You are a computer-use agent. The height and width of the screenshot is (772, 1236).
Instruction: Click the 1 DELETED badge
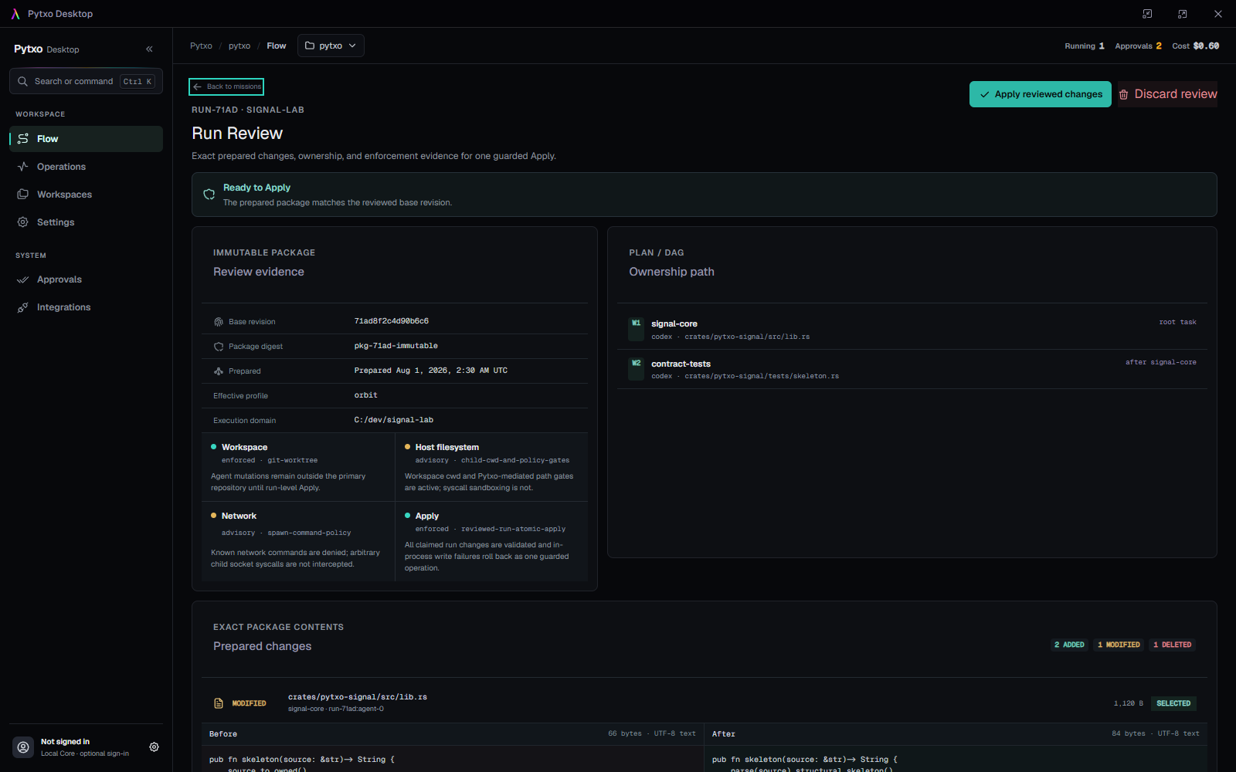(x=1173, y=645)
